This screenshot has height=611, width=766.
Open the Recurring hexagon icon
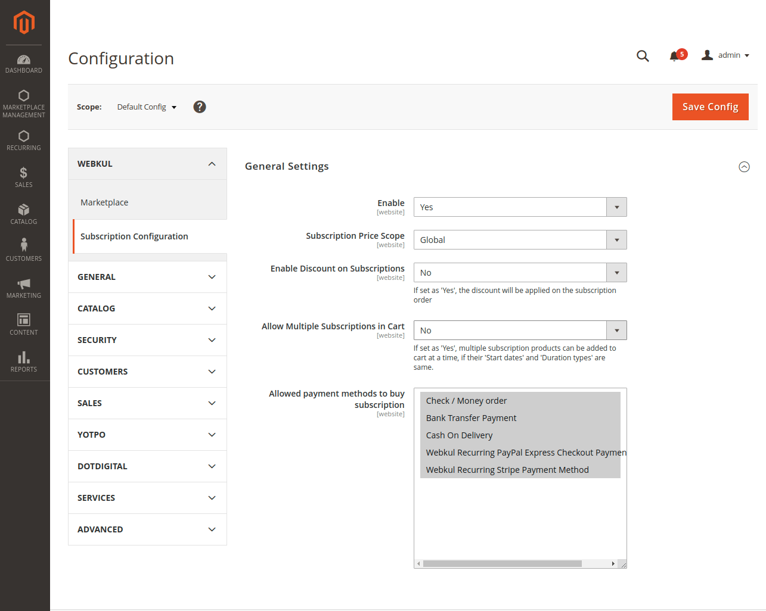[x=24, y=136]
